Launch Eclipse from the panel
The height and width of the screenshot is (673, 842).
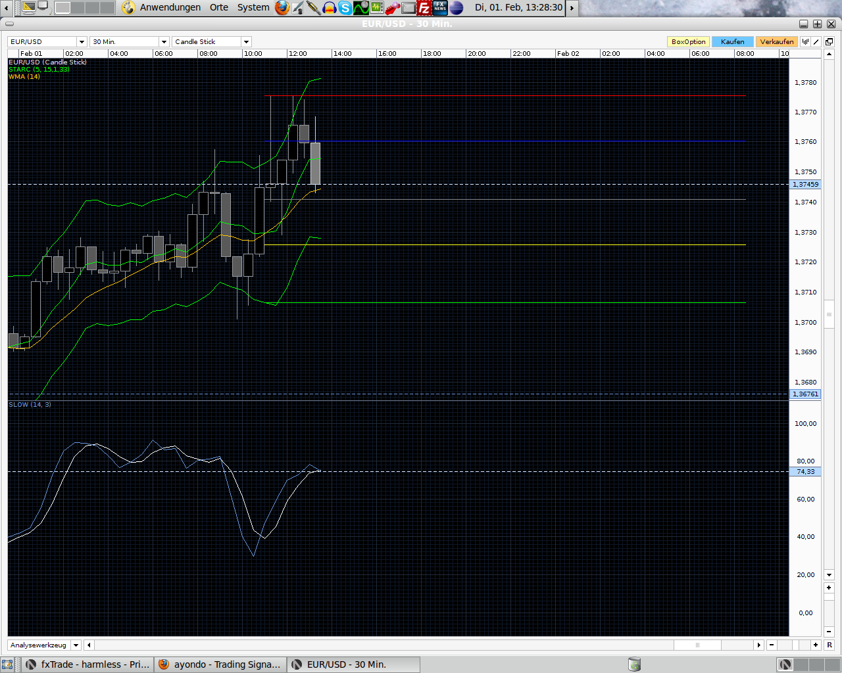click(455, 9)
